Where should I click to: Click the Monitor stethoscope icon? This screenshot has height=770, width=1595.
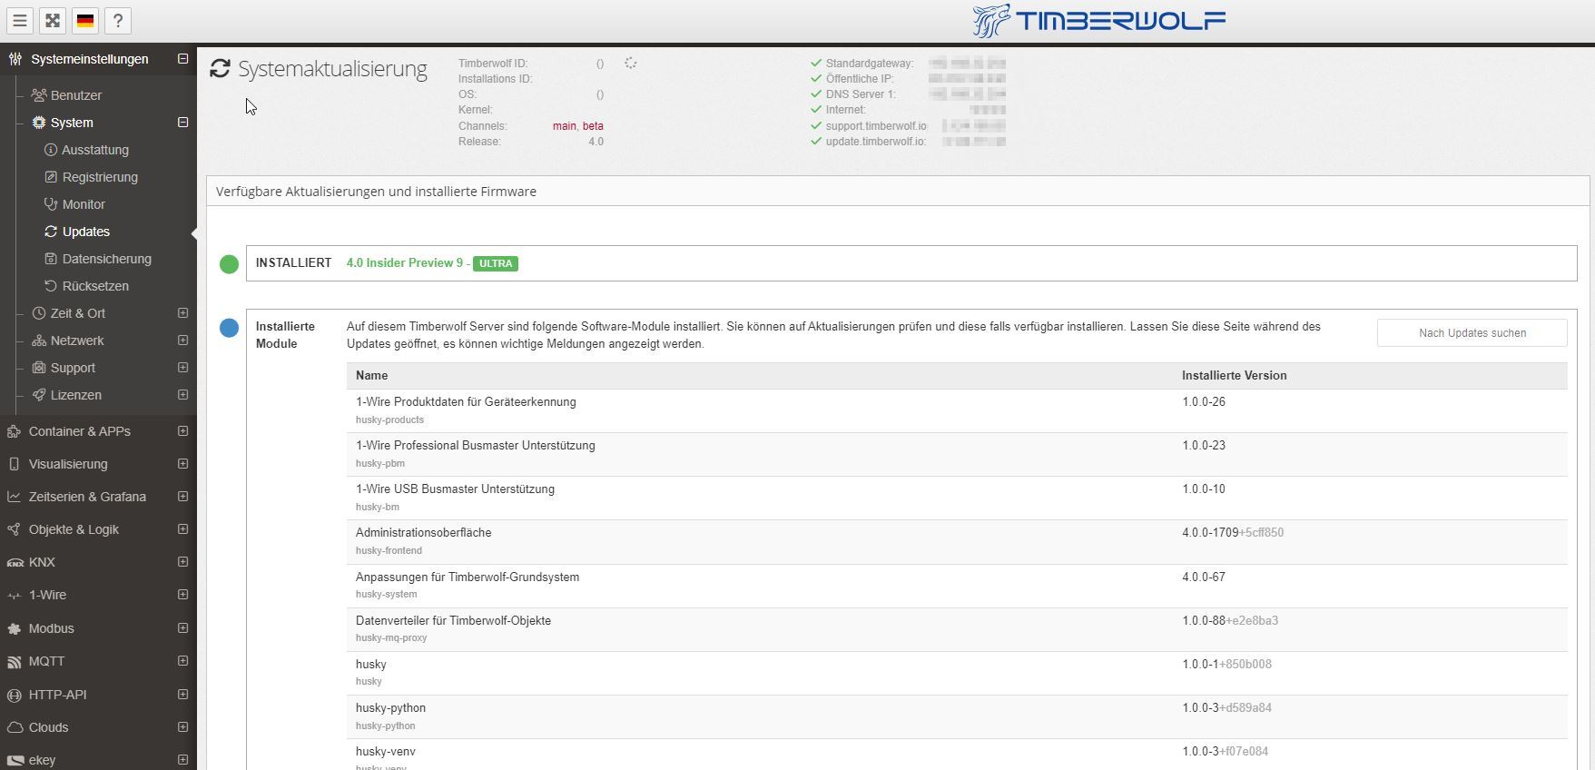click(x=51, y=204)
